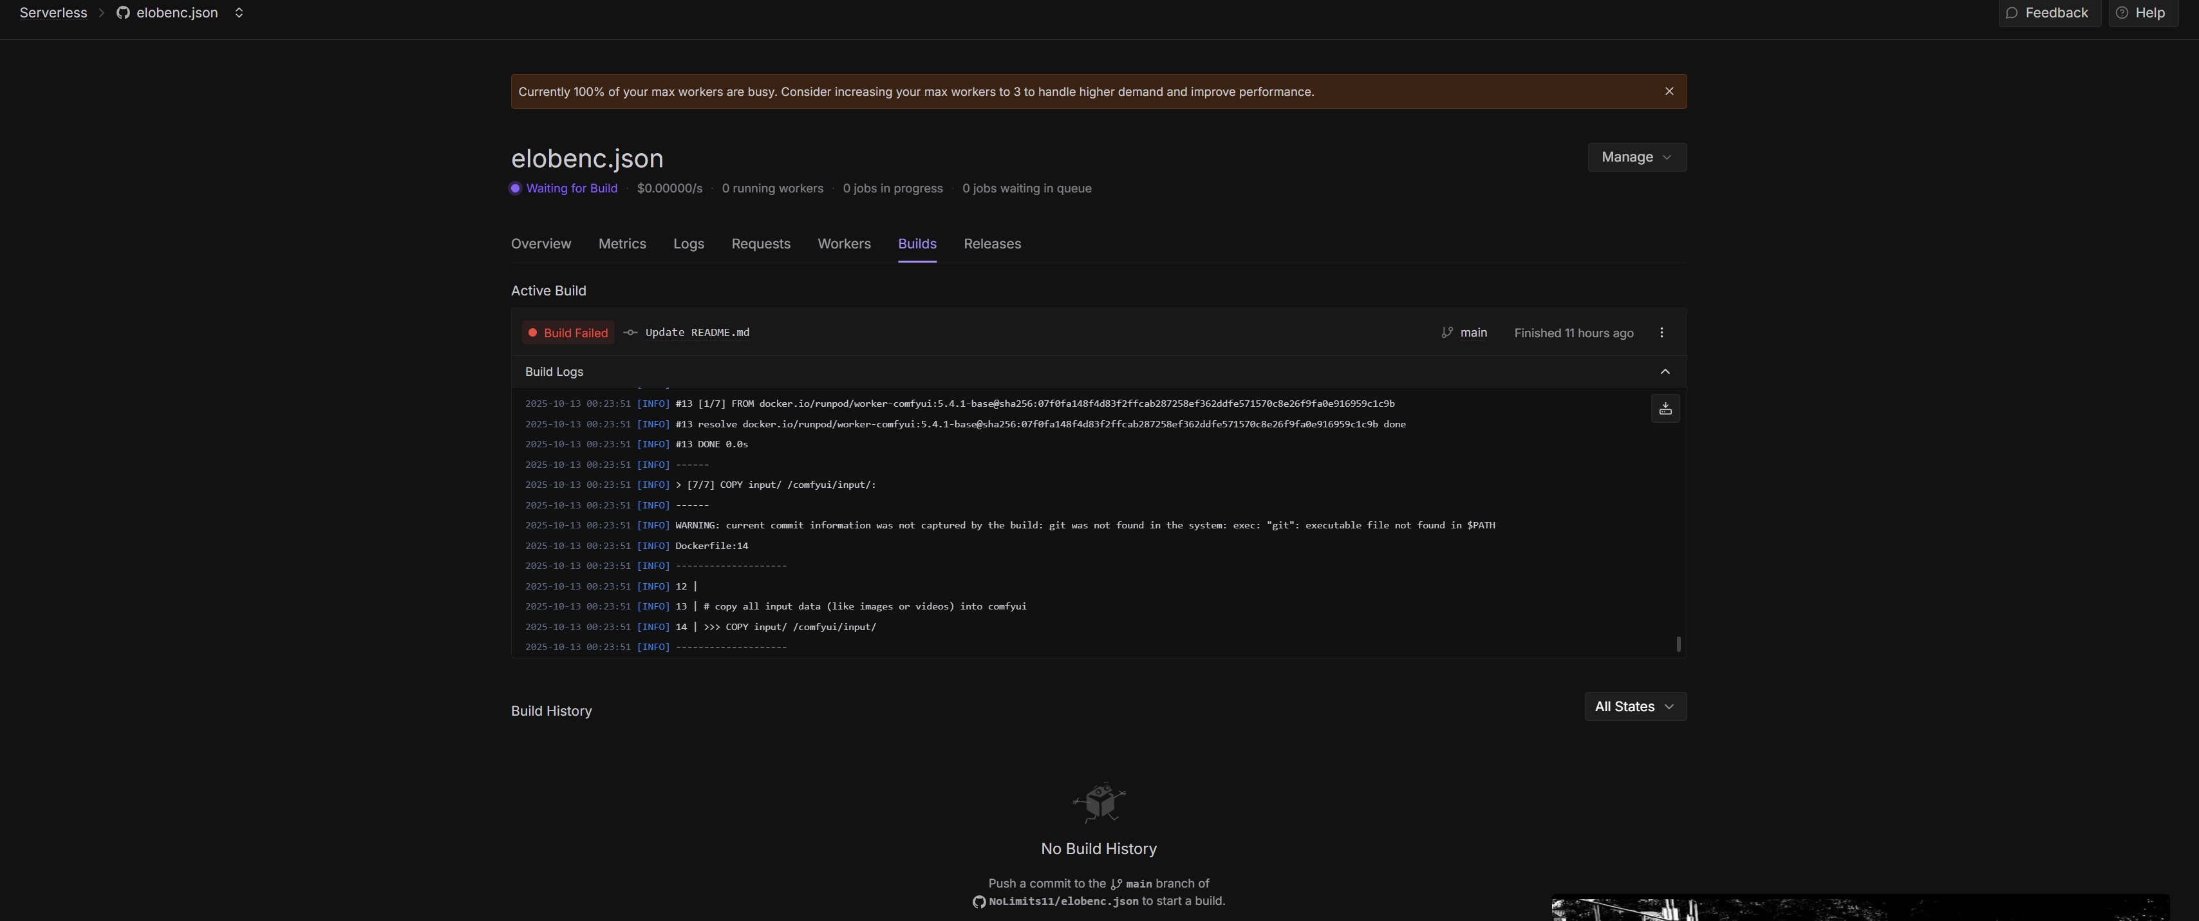Image resolution: width=2199 pixels, height=921 pixels.
Task: Click the NoLimits11/elobenc.json repository link
Action: click(1063, 901)
